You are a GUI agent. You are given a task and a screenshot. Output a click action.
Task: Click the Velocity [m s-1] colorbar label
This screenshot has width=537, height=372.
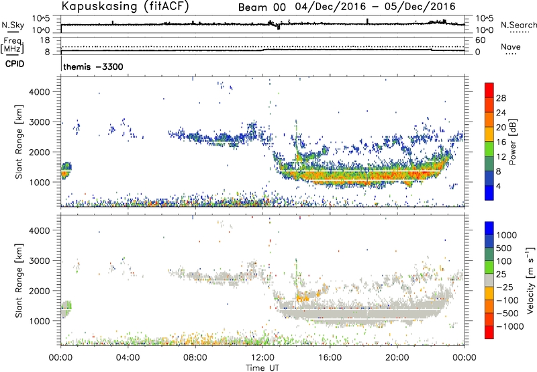click(530, 280)
